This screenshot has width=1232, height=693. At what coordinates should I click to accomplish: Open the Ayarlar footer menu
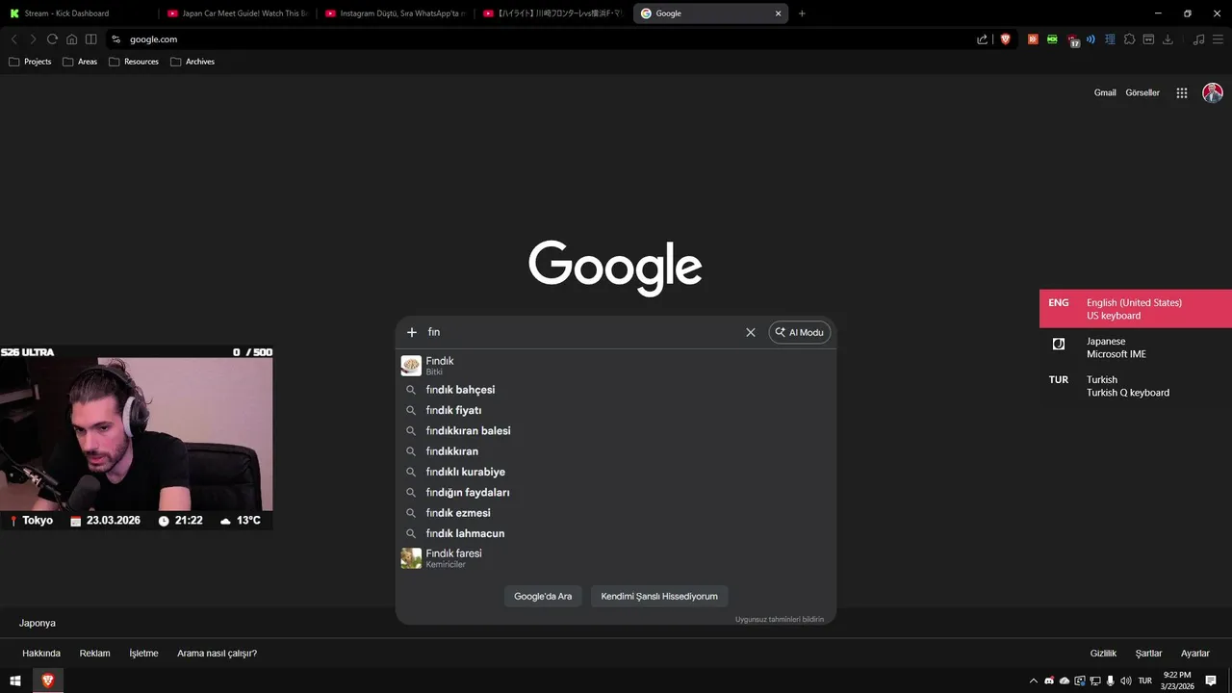pyautogui.click(x=1195, y=654)
